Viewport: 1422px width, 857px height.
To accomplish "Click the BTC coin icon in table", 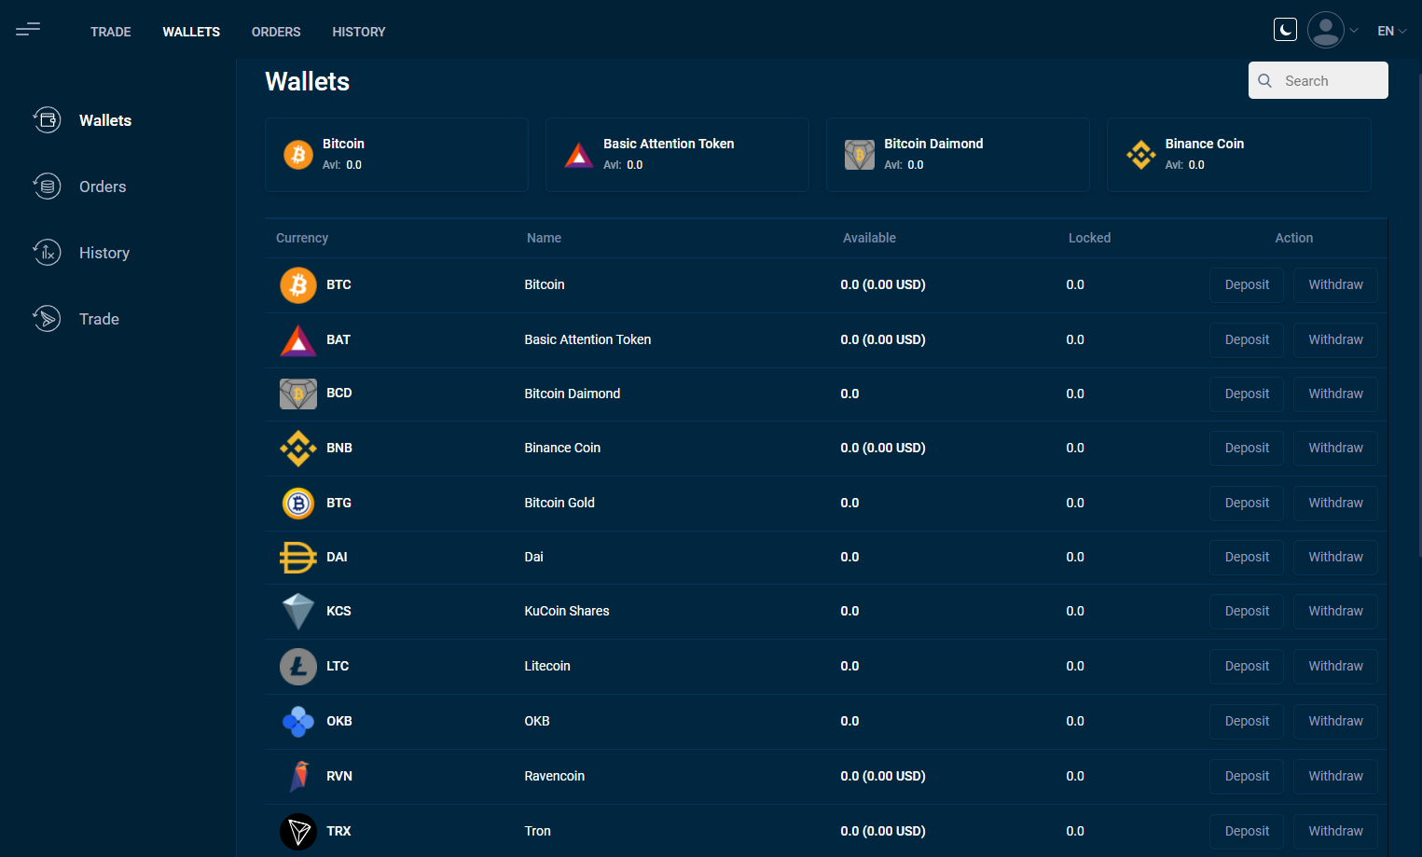I will (298, 284).
